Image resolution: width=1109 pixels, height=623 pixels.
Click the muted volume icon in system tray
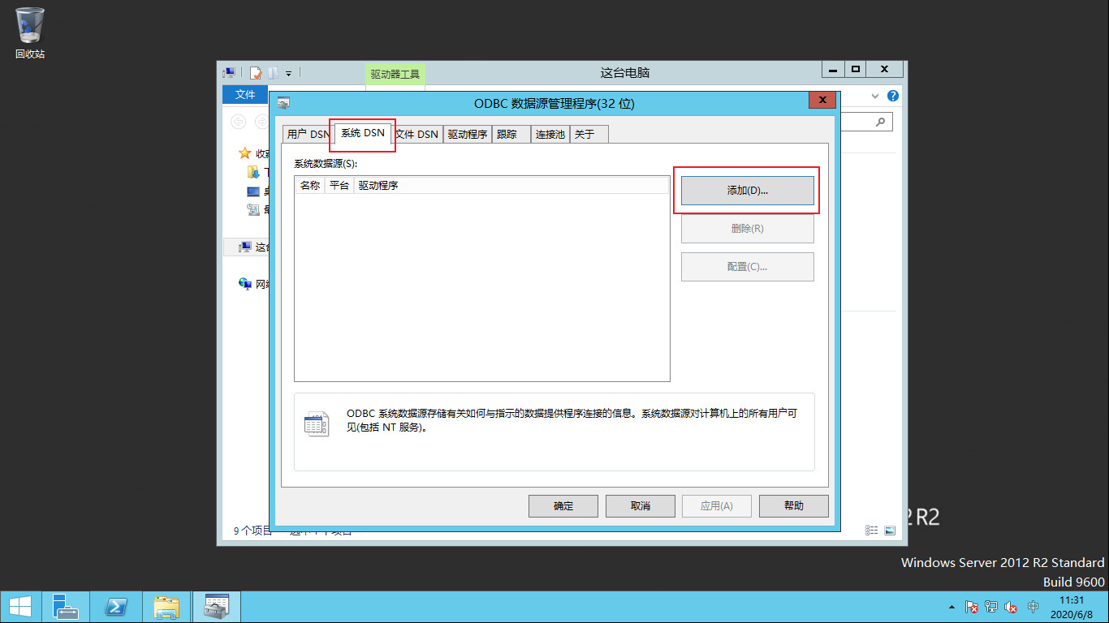point(1011,607)
